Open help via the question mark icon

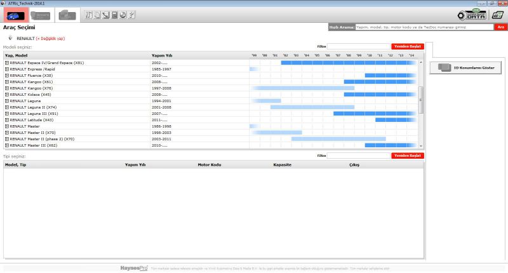pos(131,15)
